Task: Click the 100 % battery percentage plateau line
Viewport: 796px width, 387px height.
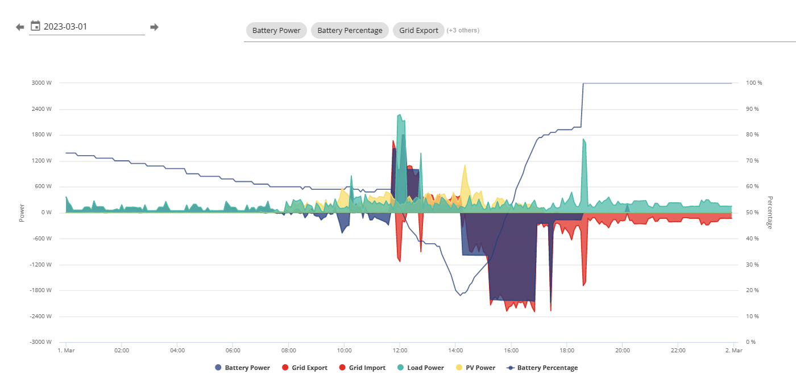Action: 657,83
